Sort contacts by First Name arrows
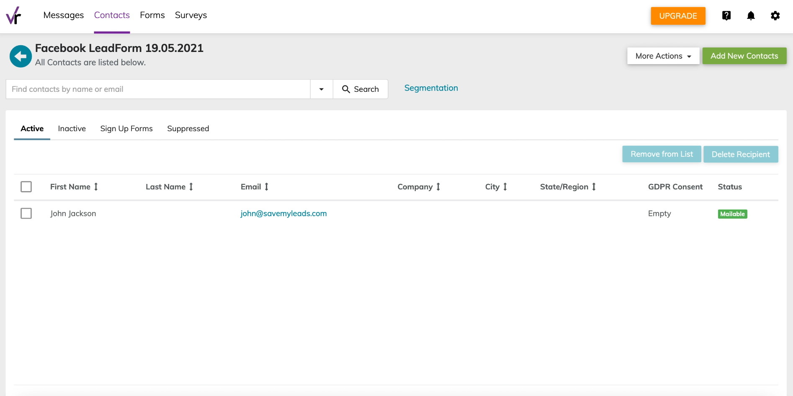 click(96, 187)
